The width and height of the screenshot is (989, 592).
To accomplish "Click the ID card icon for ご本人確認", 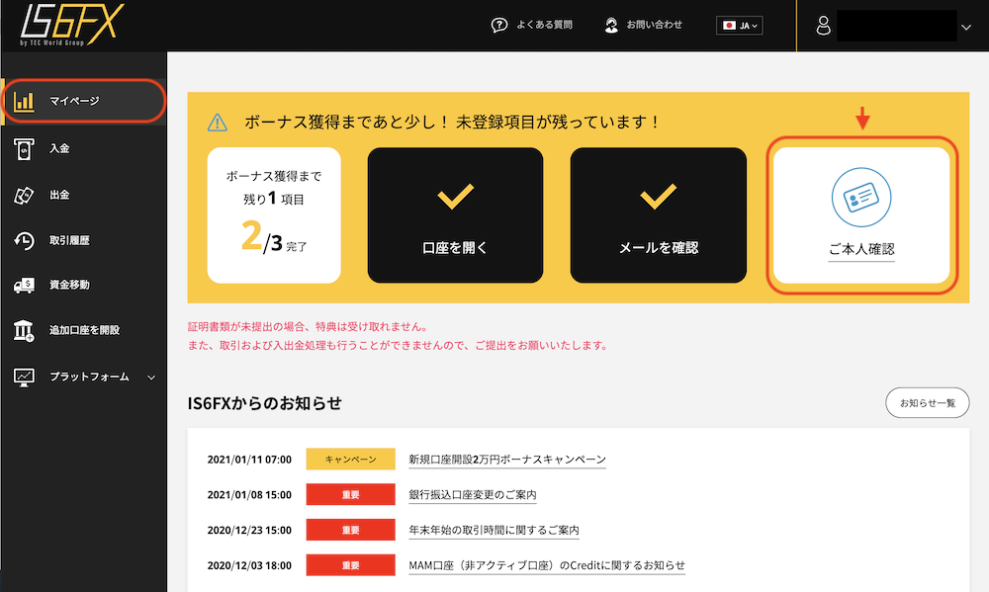I will click(x=861, y=198).
